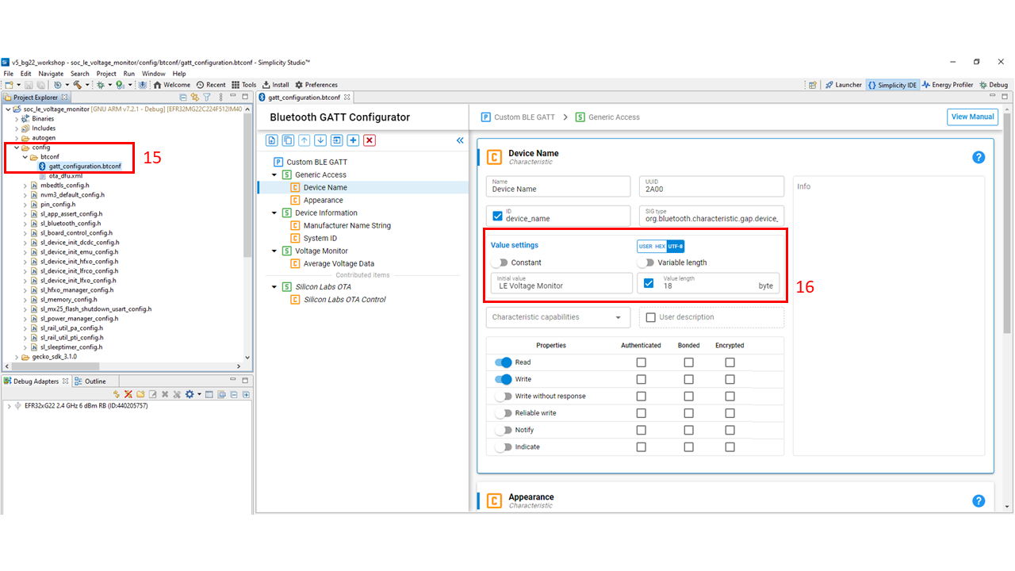Viewport: 1015px width, 571px height.
Task: Open the Project menu
Action: click(106, 74)
